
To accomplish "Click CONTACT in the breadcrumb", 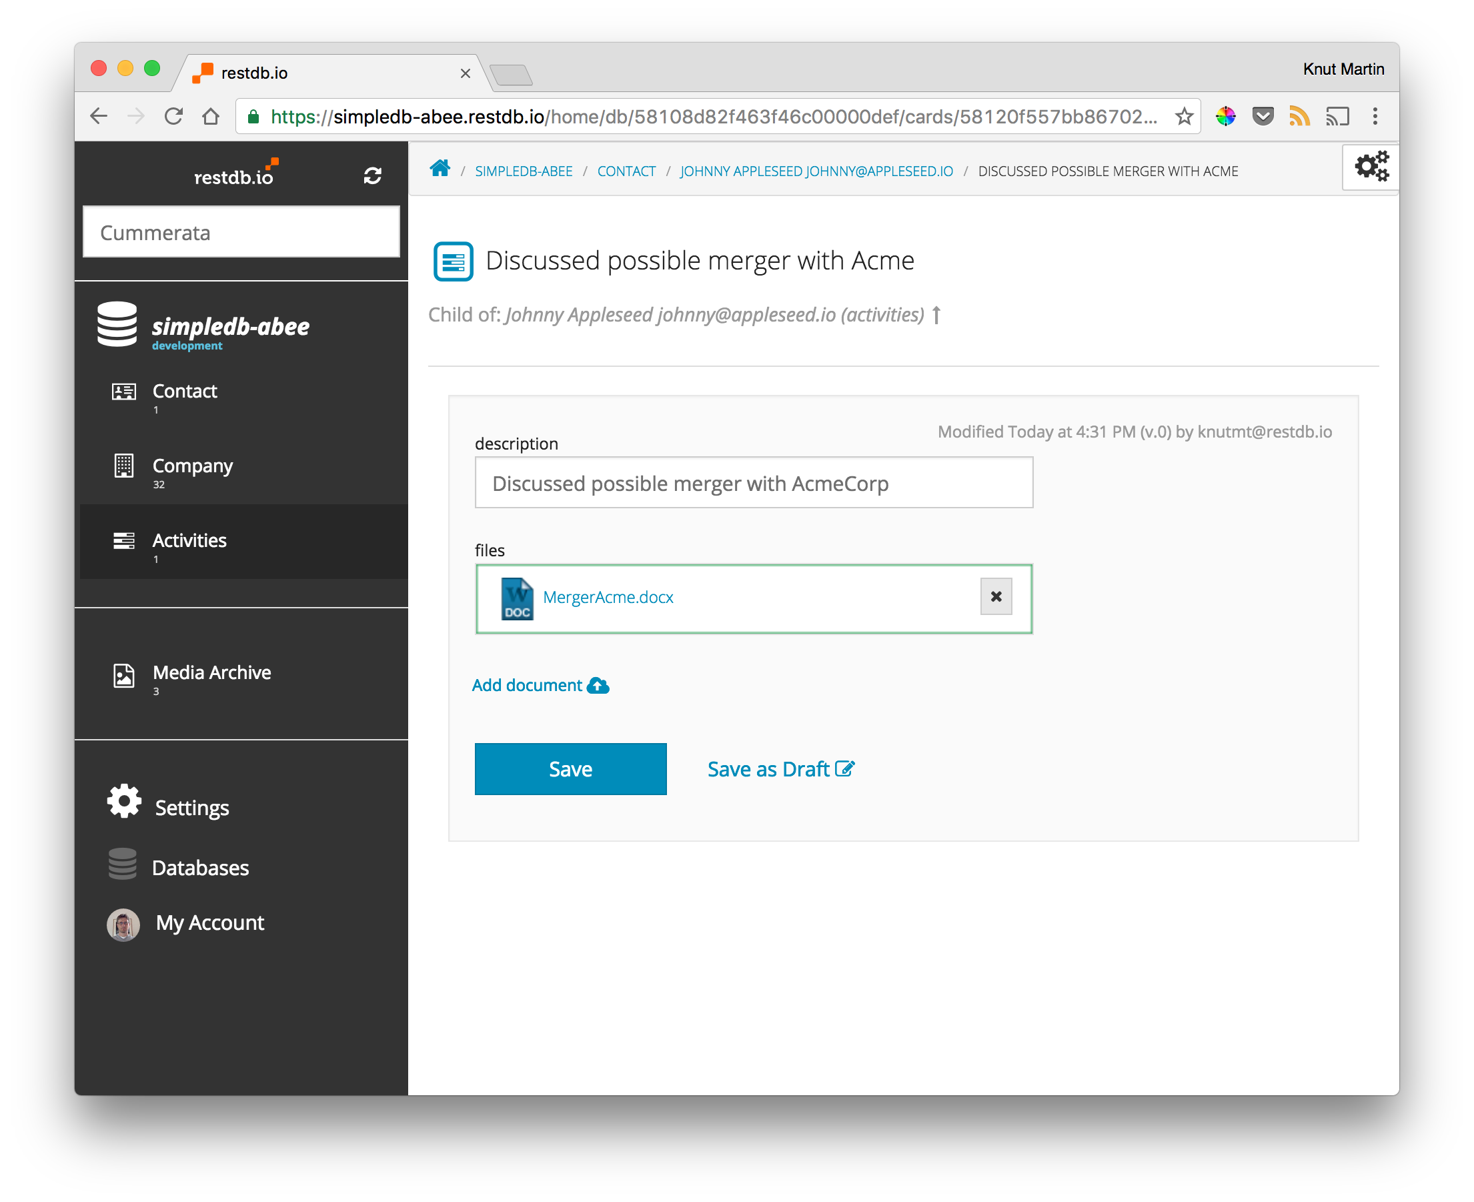I will pyautogui.click(x=626, y=171).
